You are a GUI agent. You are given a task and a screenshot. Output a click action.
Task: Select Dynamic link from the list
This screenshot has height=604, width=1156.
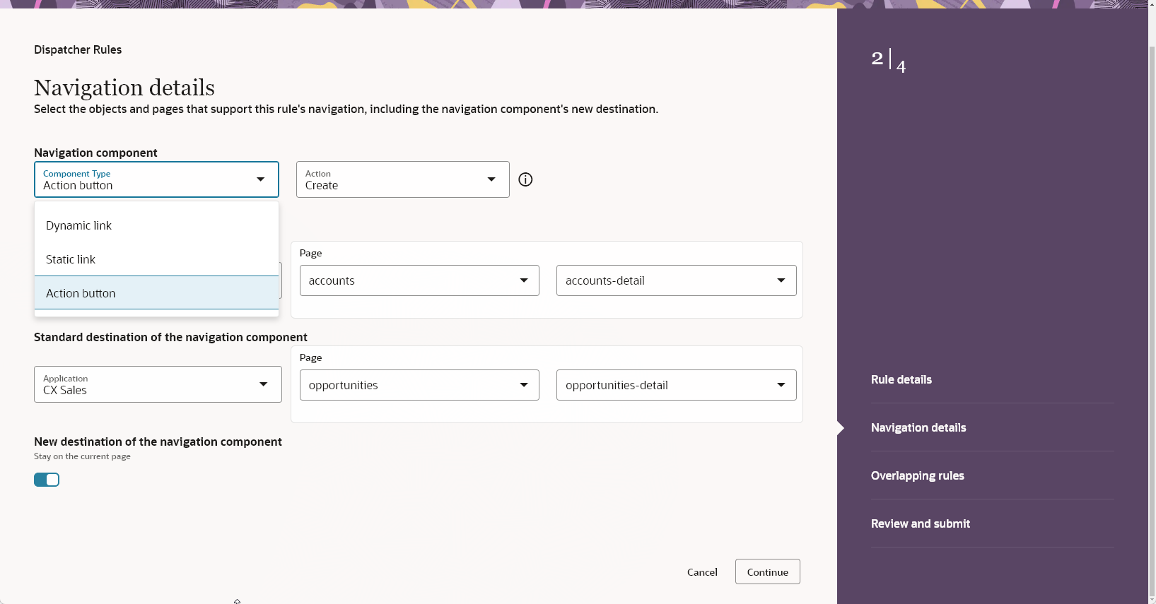78,226
